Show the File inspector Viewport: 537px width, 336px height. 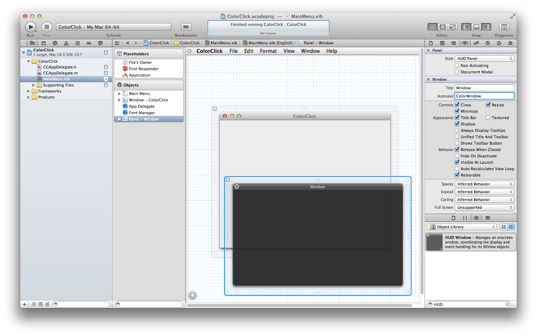[431, 43]
